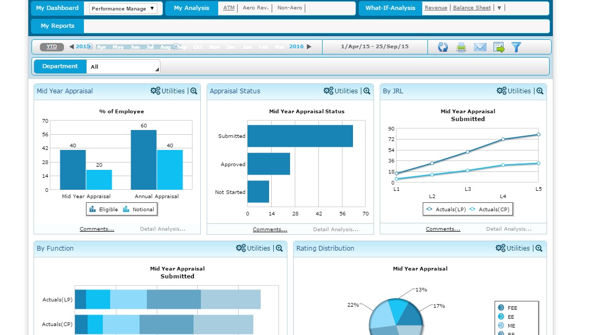Viewport: 589px width, 335px height.
Task: Go to next year with right arrow
Action: click(309, 47)
